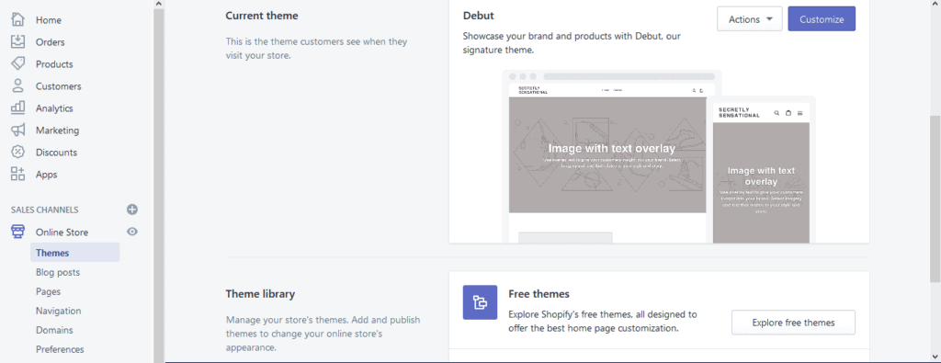Image resolution: width=941 pixels, height=363 pixels.
Task: Go to Preferences submenu item
Action: (60, 349)
